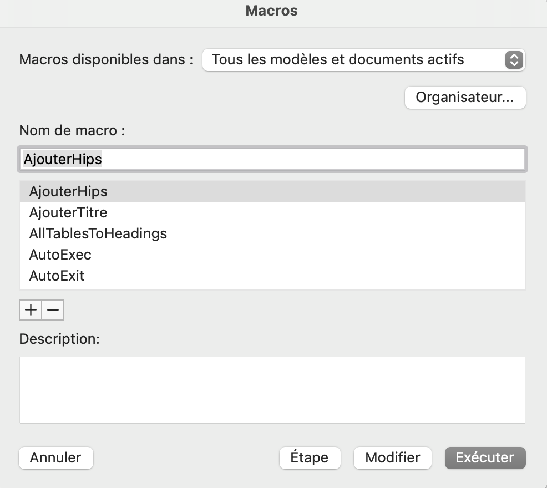Select AjouterHips in the macro list
The width and height of the screenshot is (547, 488).
point(272,191)
